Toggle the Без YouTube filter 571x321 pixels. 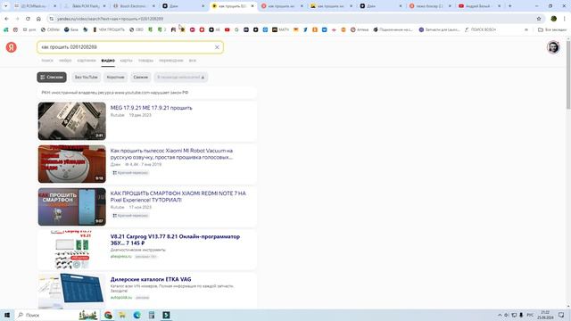click(87, 78)
